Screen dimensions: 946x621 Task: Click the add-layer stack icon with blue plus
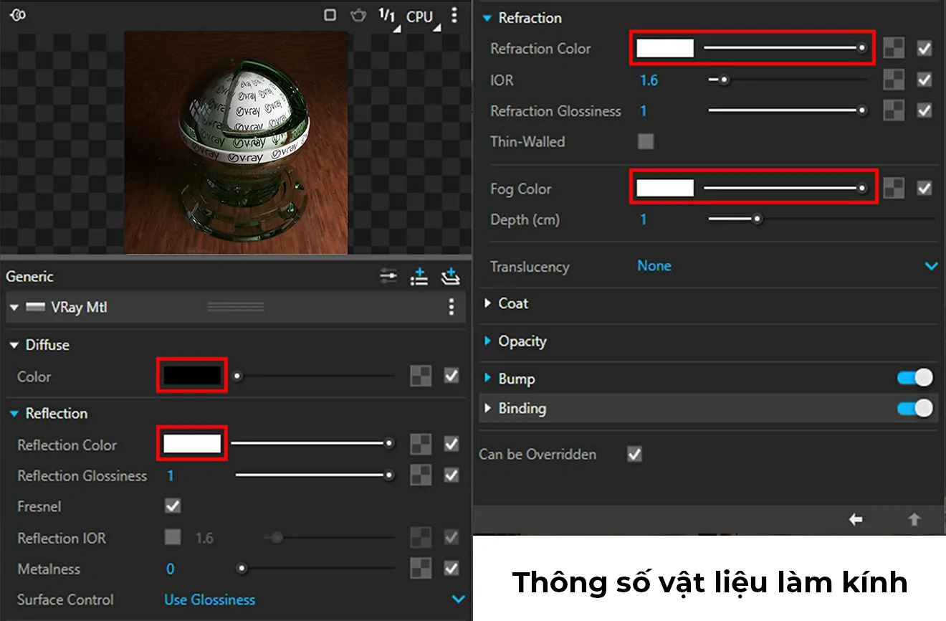(451, 276)
